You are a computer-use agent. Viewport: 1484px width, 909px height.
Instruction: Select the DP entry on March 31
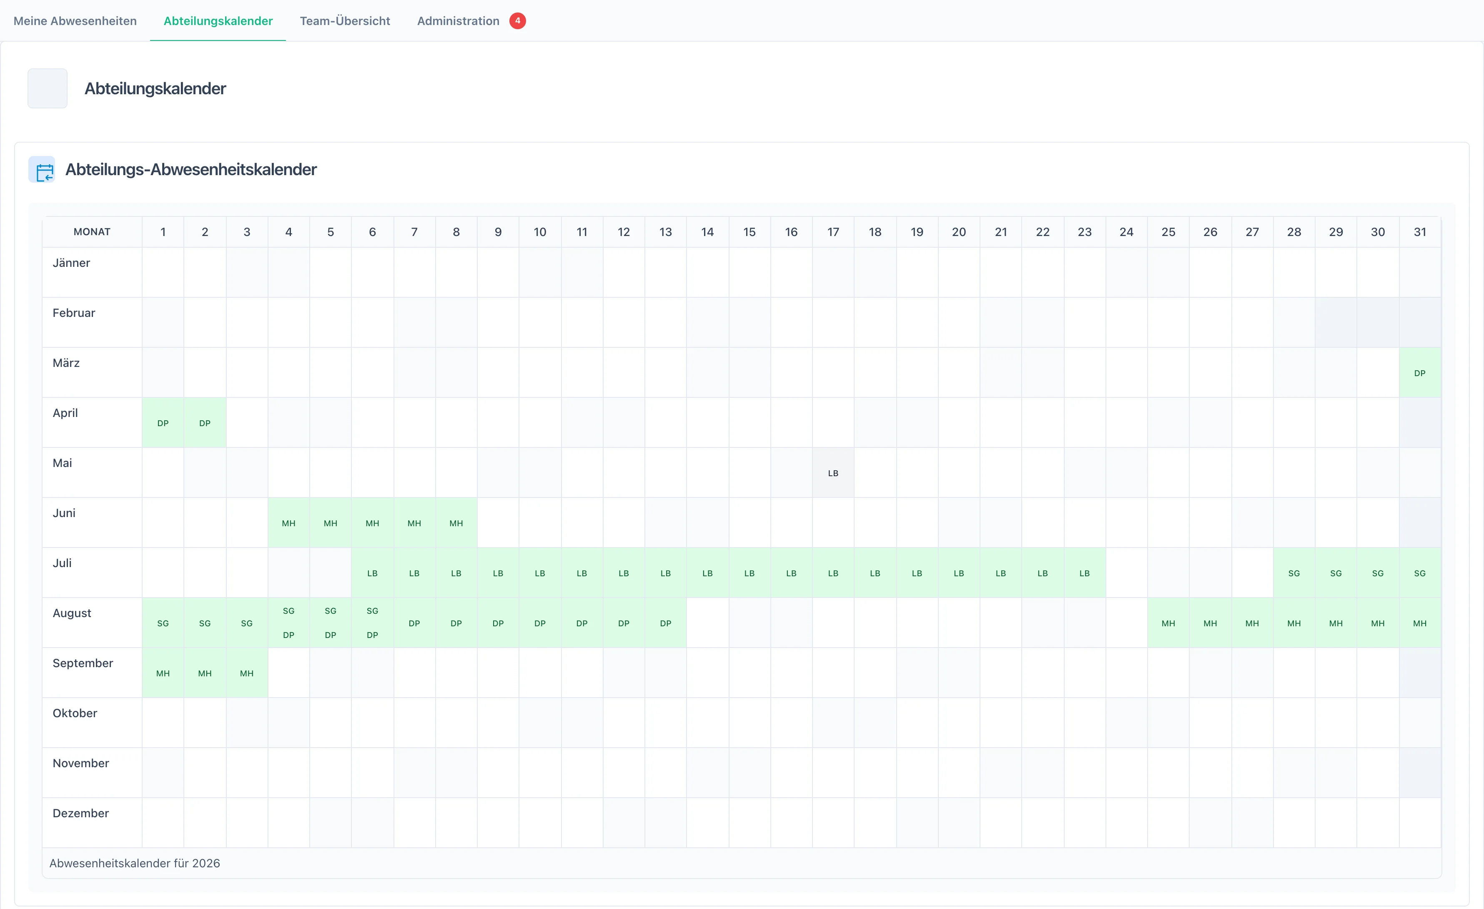(x=1420, y=373)
